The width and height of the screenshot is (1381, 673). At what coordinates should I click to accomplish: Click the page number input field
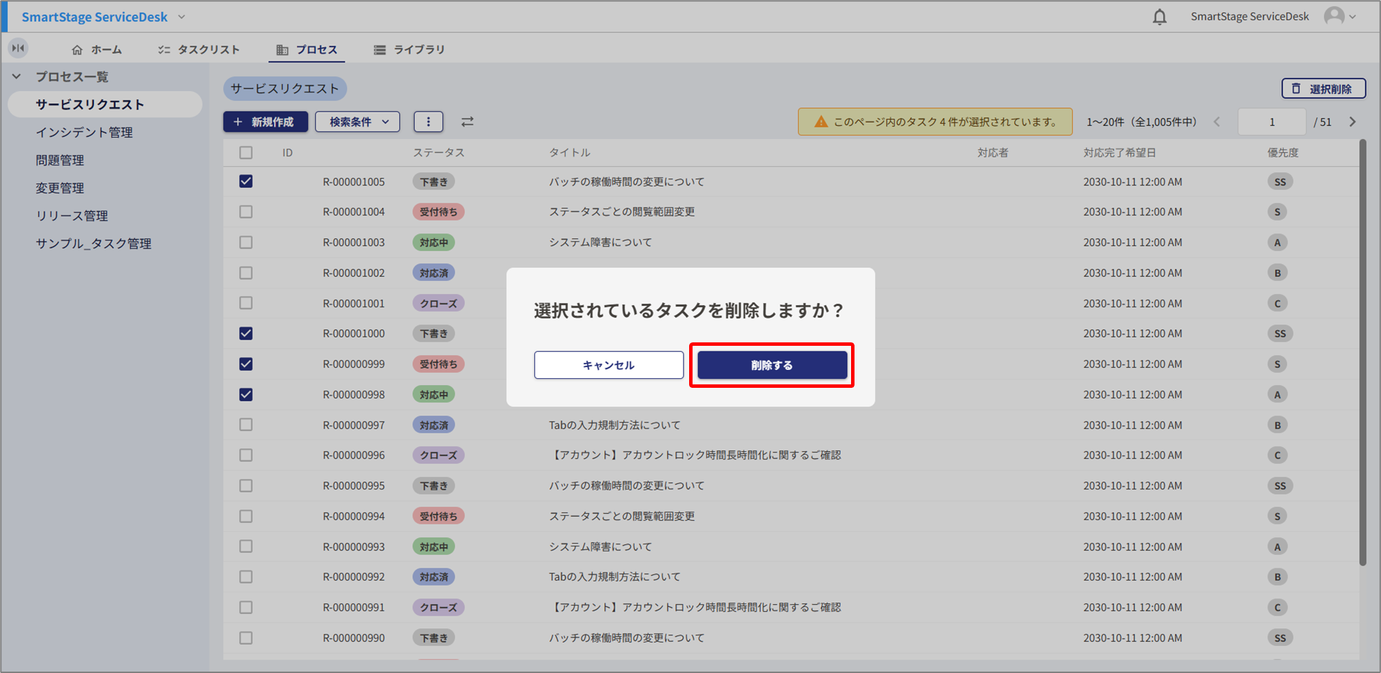point(1271,122)
